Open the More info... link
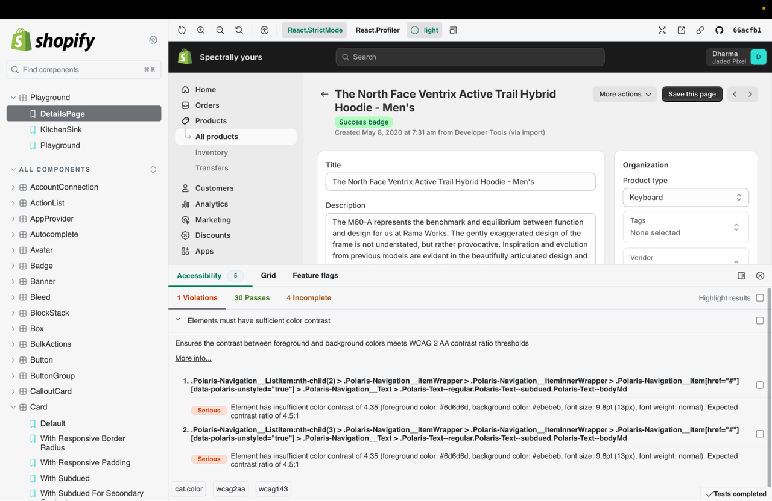Screen dimensions: 772x501 [193, 358]
